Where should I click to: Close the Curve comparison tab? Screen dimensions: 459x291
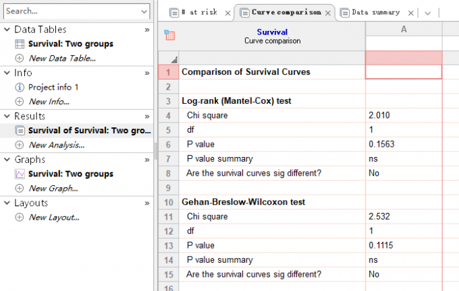point(328,13)
